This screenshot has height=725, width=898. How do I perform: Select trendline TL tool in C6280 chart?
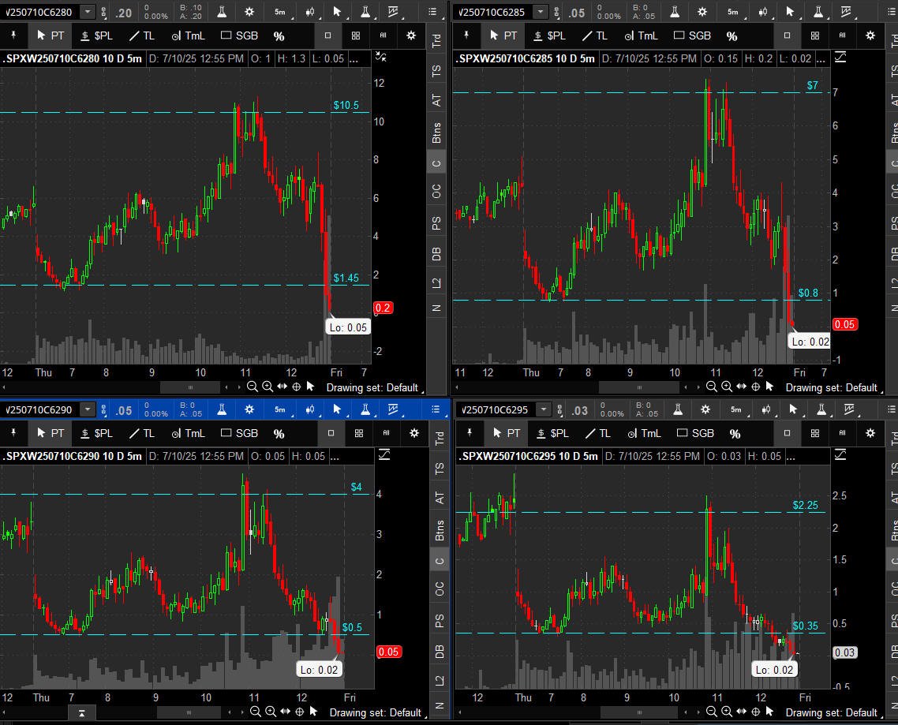click(x=142, y=36)
